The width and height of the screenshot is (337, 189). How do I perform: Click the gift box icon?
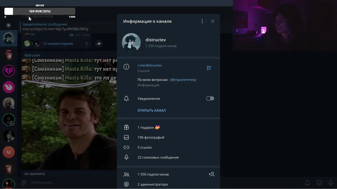click(126, 128)
